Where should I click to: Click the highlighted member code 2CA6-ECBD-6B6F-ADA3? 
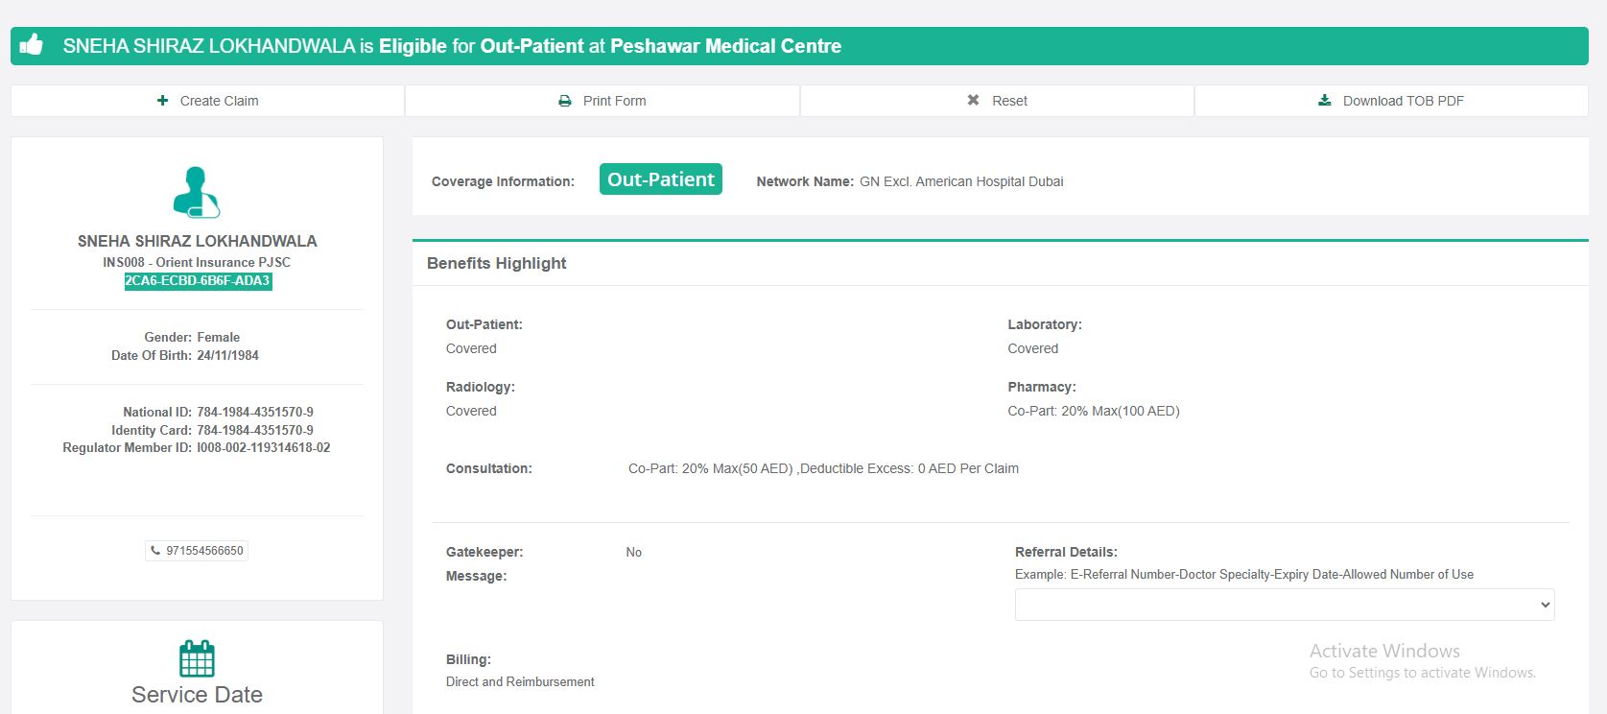[198, 281]
